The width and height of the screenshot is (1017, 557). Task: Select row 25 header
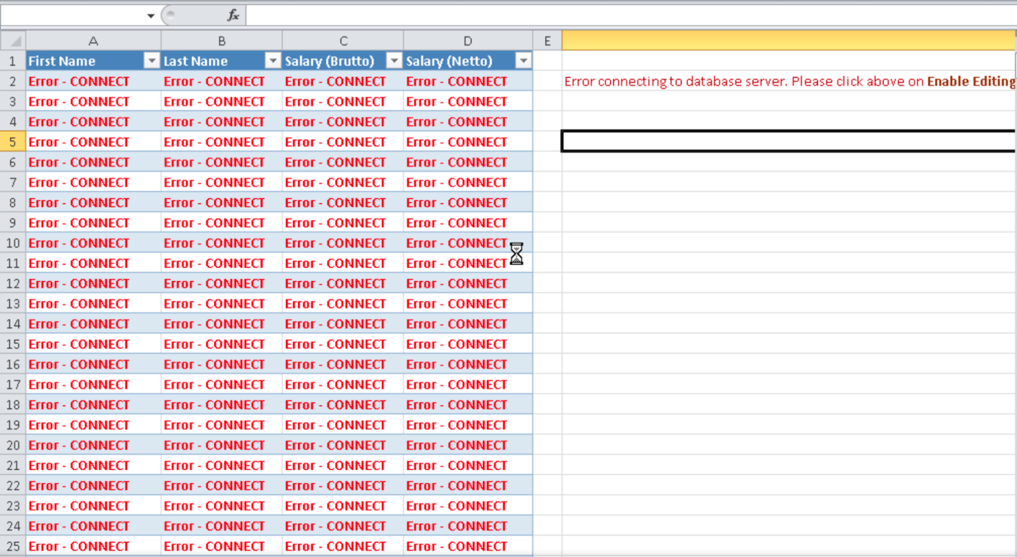(13, 546)
